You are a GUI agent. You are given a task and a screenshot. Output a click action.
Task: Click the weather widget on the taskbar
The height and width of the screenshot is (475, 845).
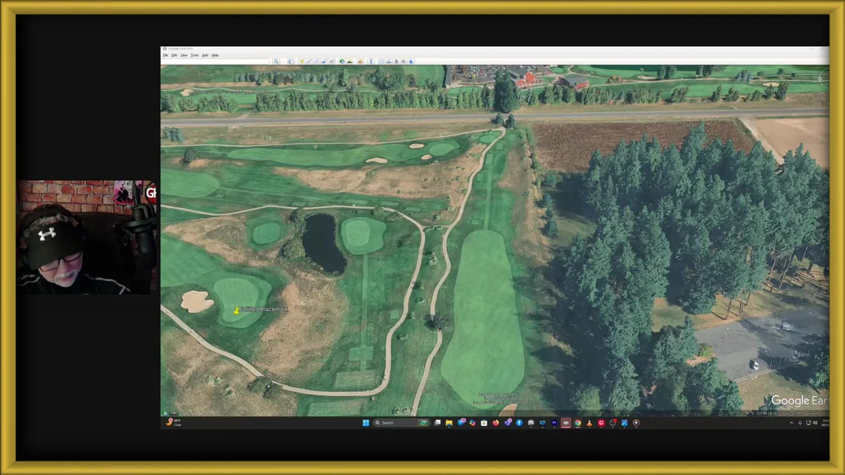[173, 422]
